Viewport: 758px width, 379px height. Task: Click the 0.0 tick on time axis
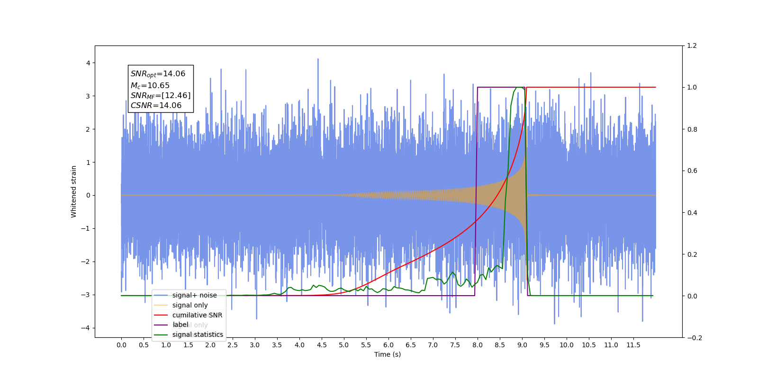pyautogui.click(x=121, y=345)
